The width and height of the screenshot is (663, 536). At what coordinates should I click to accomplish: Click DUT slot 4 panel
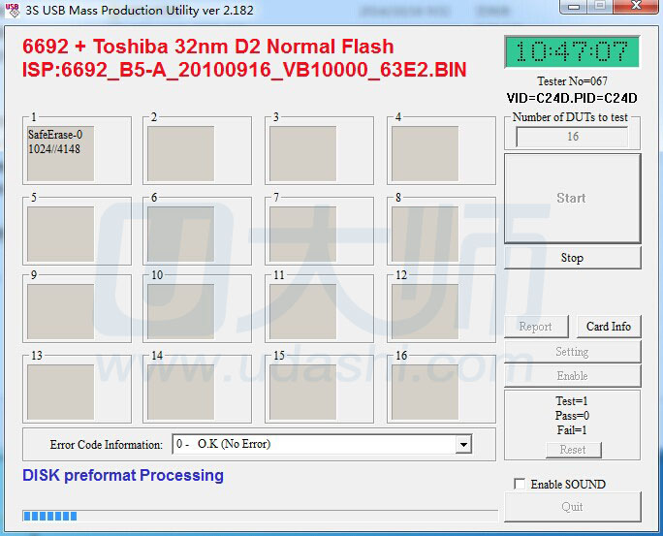pyautogui.click(x=425, y=153)
